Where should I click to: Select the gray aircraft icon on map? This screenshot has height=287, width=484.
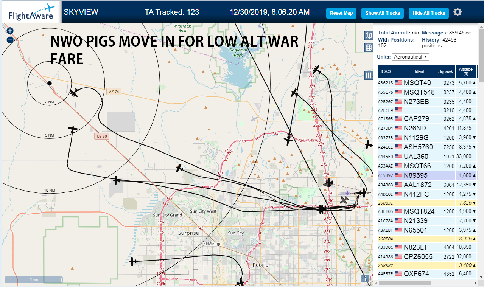pyautogui.click(x=344, y=200)
